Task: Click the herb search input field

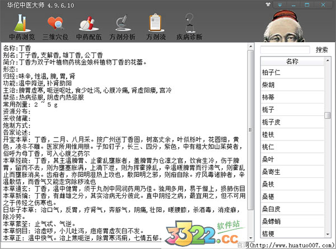Action: (x=285, y=50)
